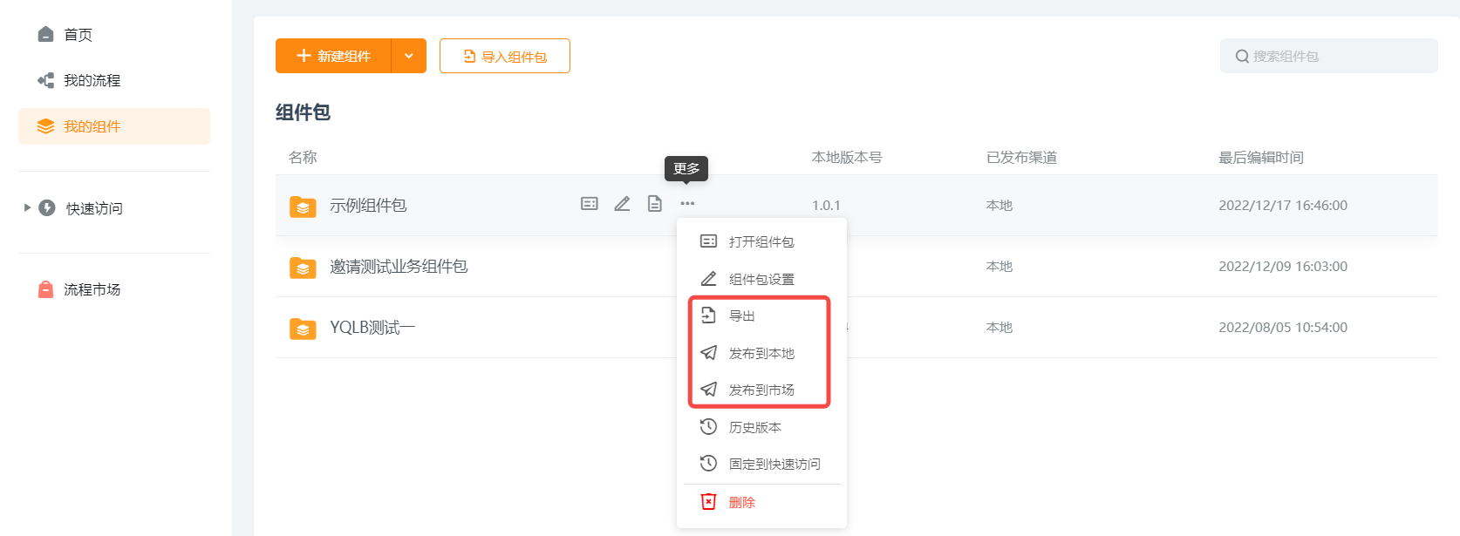Open the 新建组件 dropdown arrow
Image resolution: width=1460 pixels, height=536 pixels.
coord(408,56)
